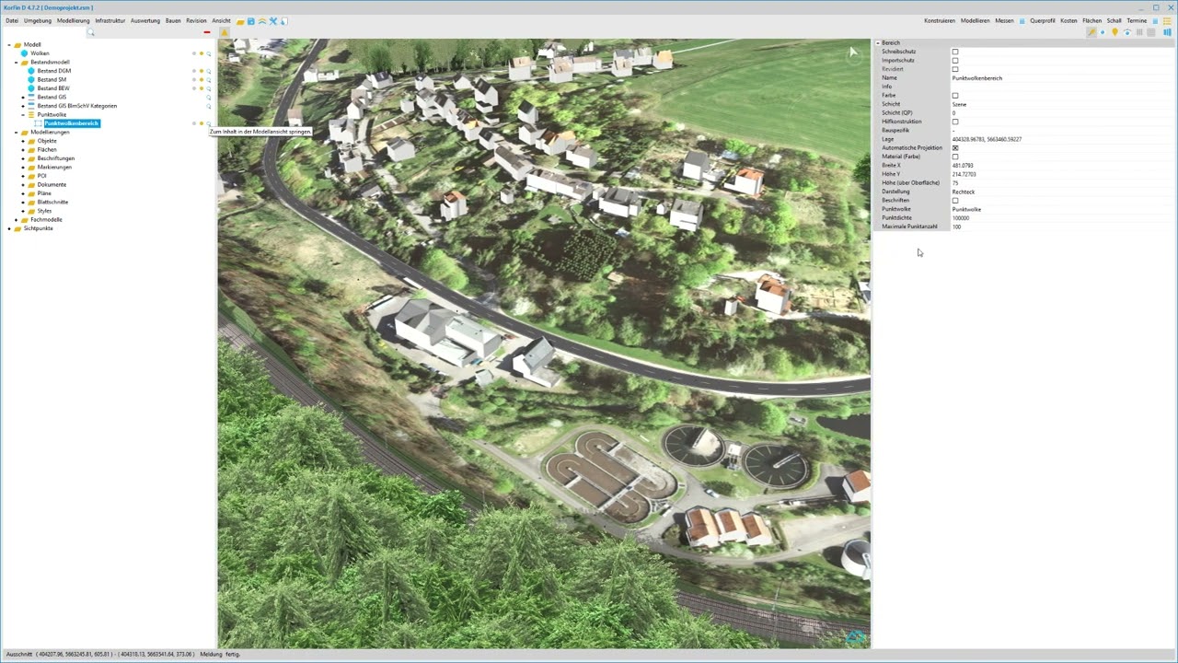
Task: Enable the Schreibschutz checkbox
Action: (x=955, y=52)
